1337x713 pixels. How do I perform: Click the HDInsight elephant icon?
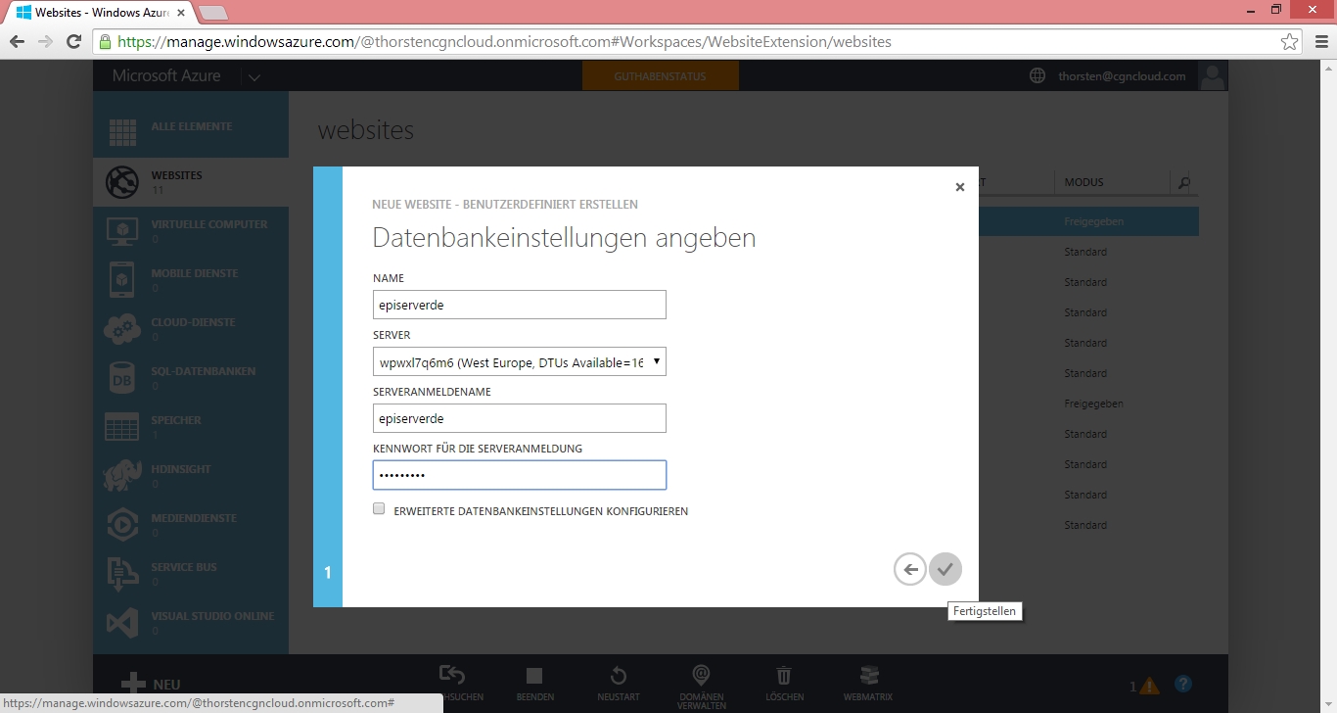tap(122, 475)
